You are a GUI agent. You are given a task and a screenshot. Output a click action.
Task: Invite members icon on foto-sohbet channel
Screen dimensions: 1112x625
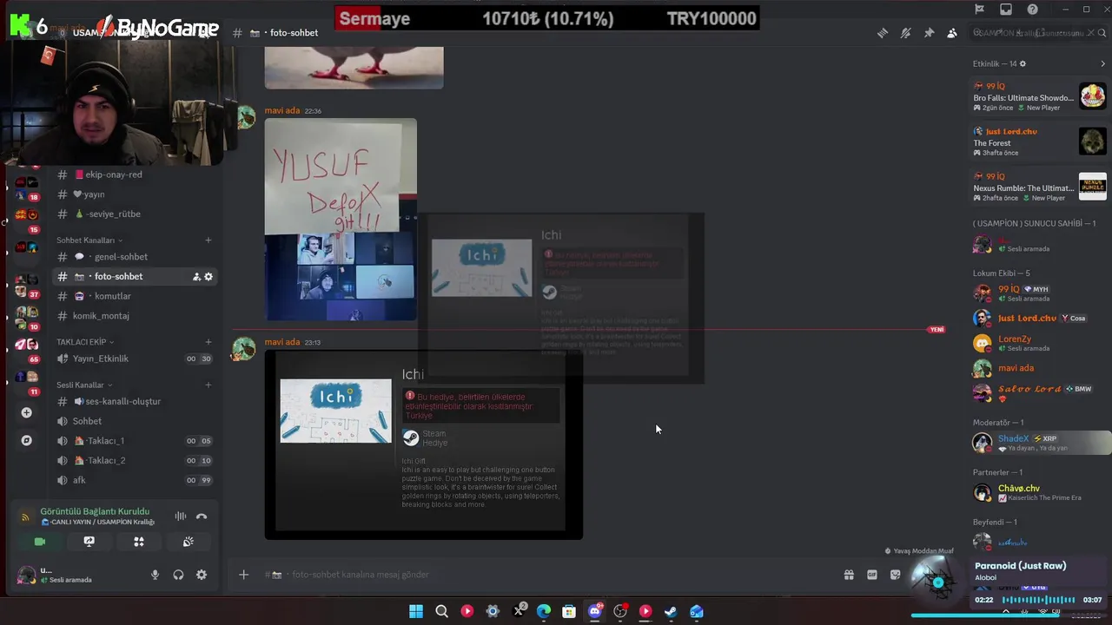point(196,277)
